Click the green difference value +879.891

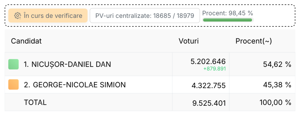point(215,69)
